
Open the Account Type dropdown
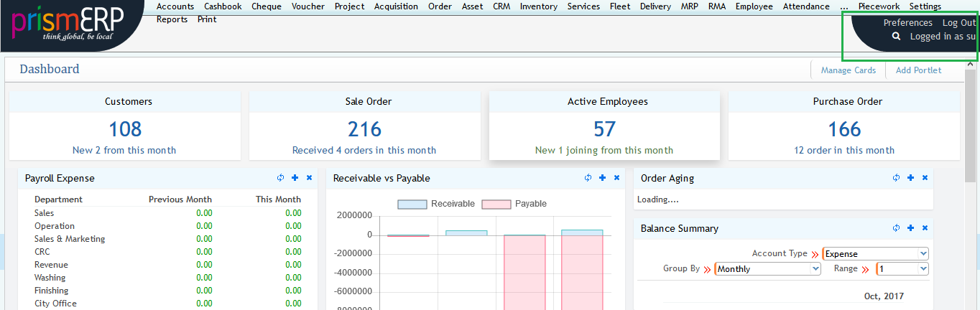pyautogui.click(x=875, y=254)
